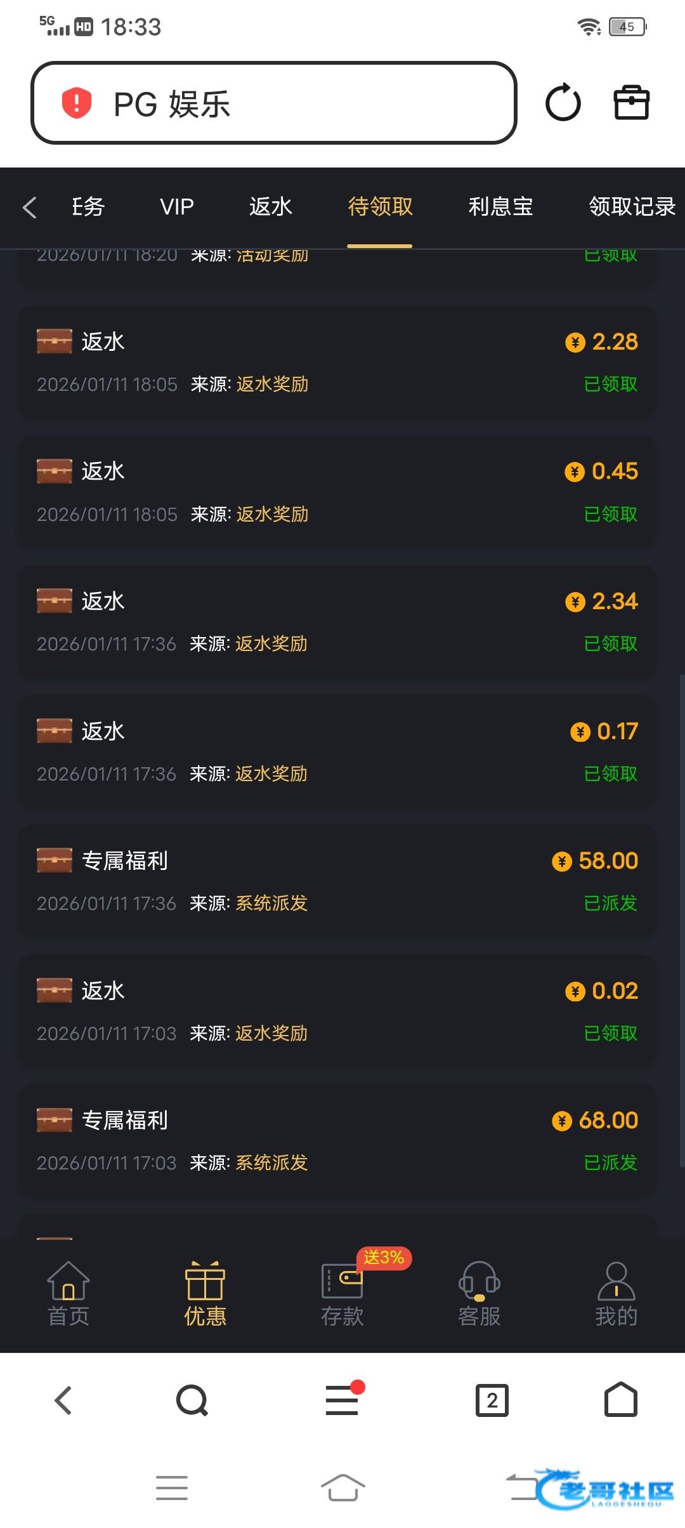Open the 58.00 专属福利 entry
This screenshot has height=1528, width=685.
337,881
